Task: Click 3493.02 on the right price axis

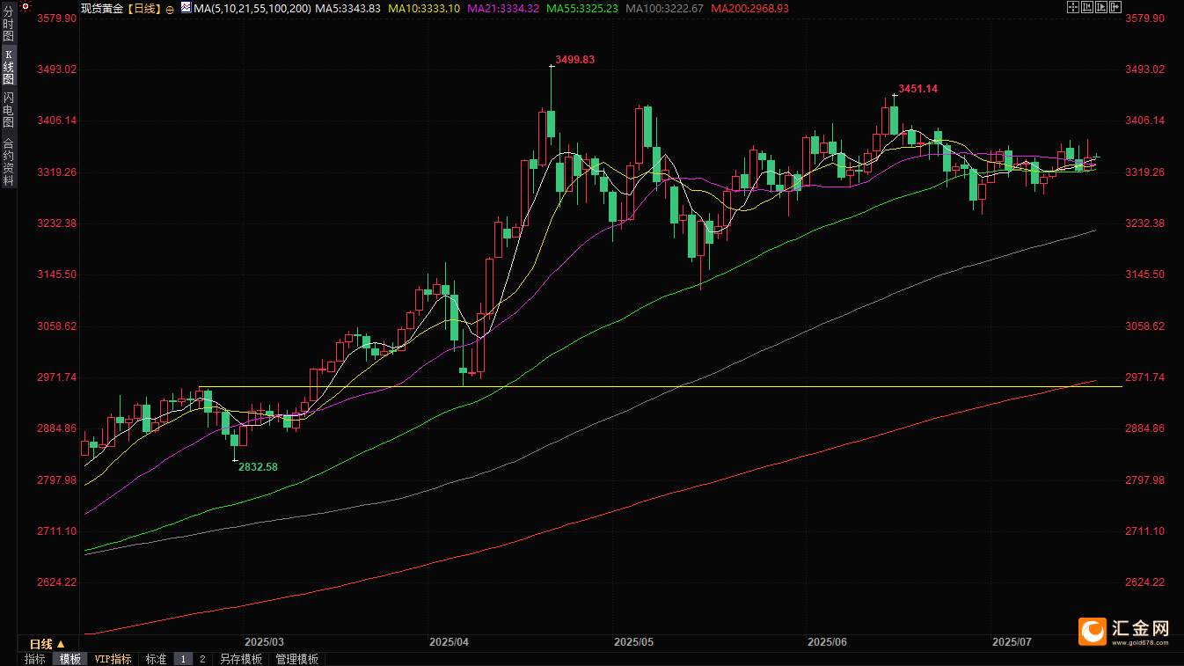Action: click(1145, 70)
